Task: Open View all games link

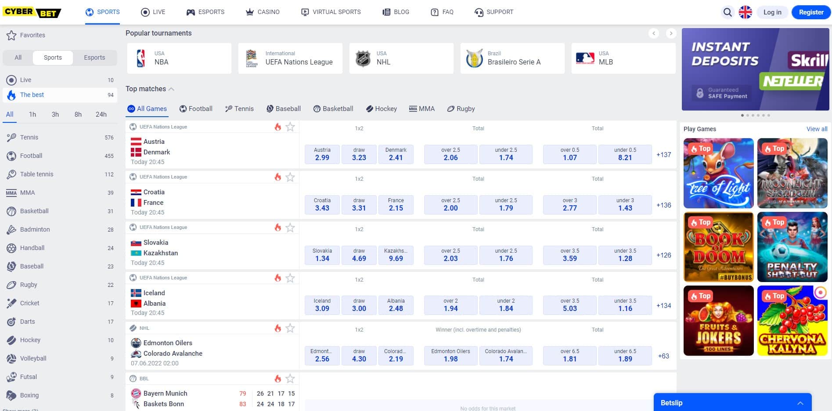Action: (x=817, y=129)
